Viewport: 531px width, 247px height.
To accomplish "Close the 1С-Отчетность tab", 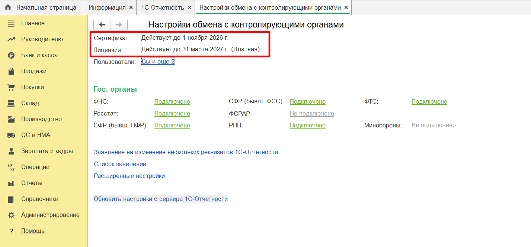I will [189, 7].
